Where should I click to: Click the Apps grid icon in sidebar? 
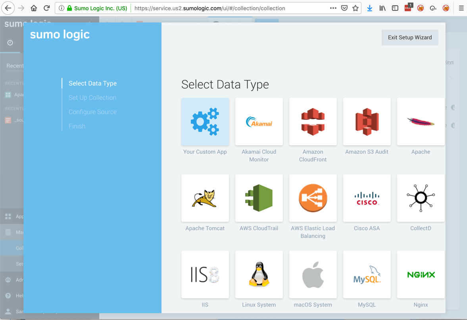(8, 217)
